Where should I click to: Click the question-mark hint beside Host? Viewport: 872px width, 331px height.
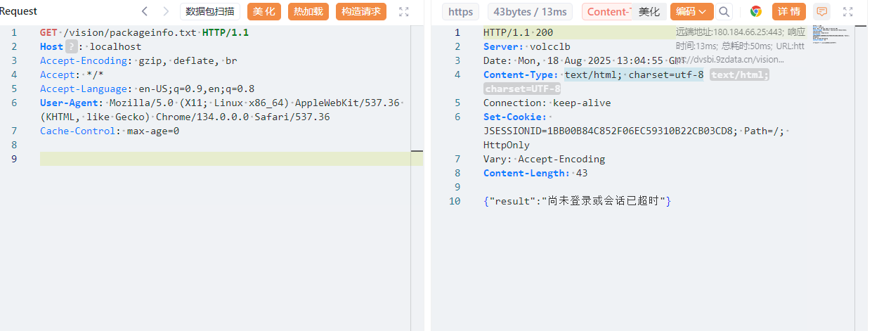coord(71,46)
